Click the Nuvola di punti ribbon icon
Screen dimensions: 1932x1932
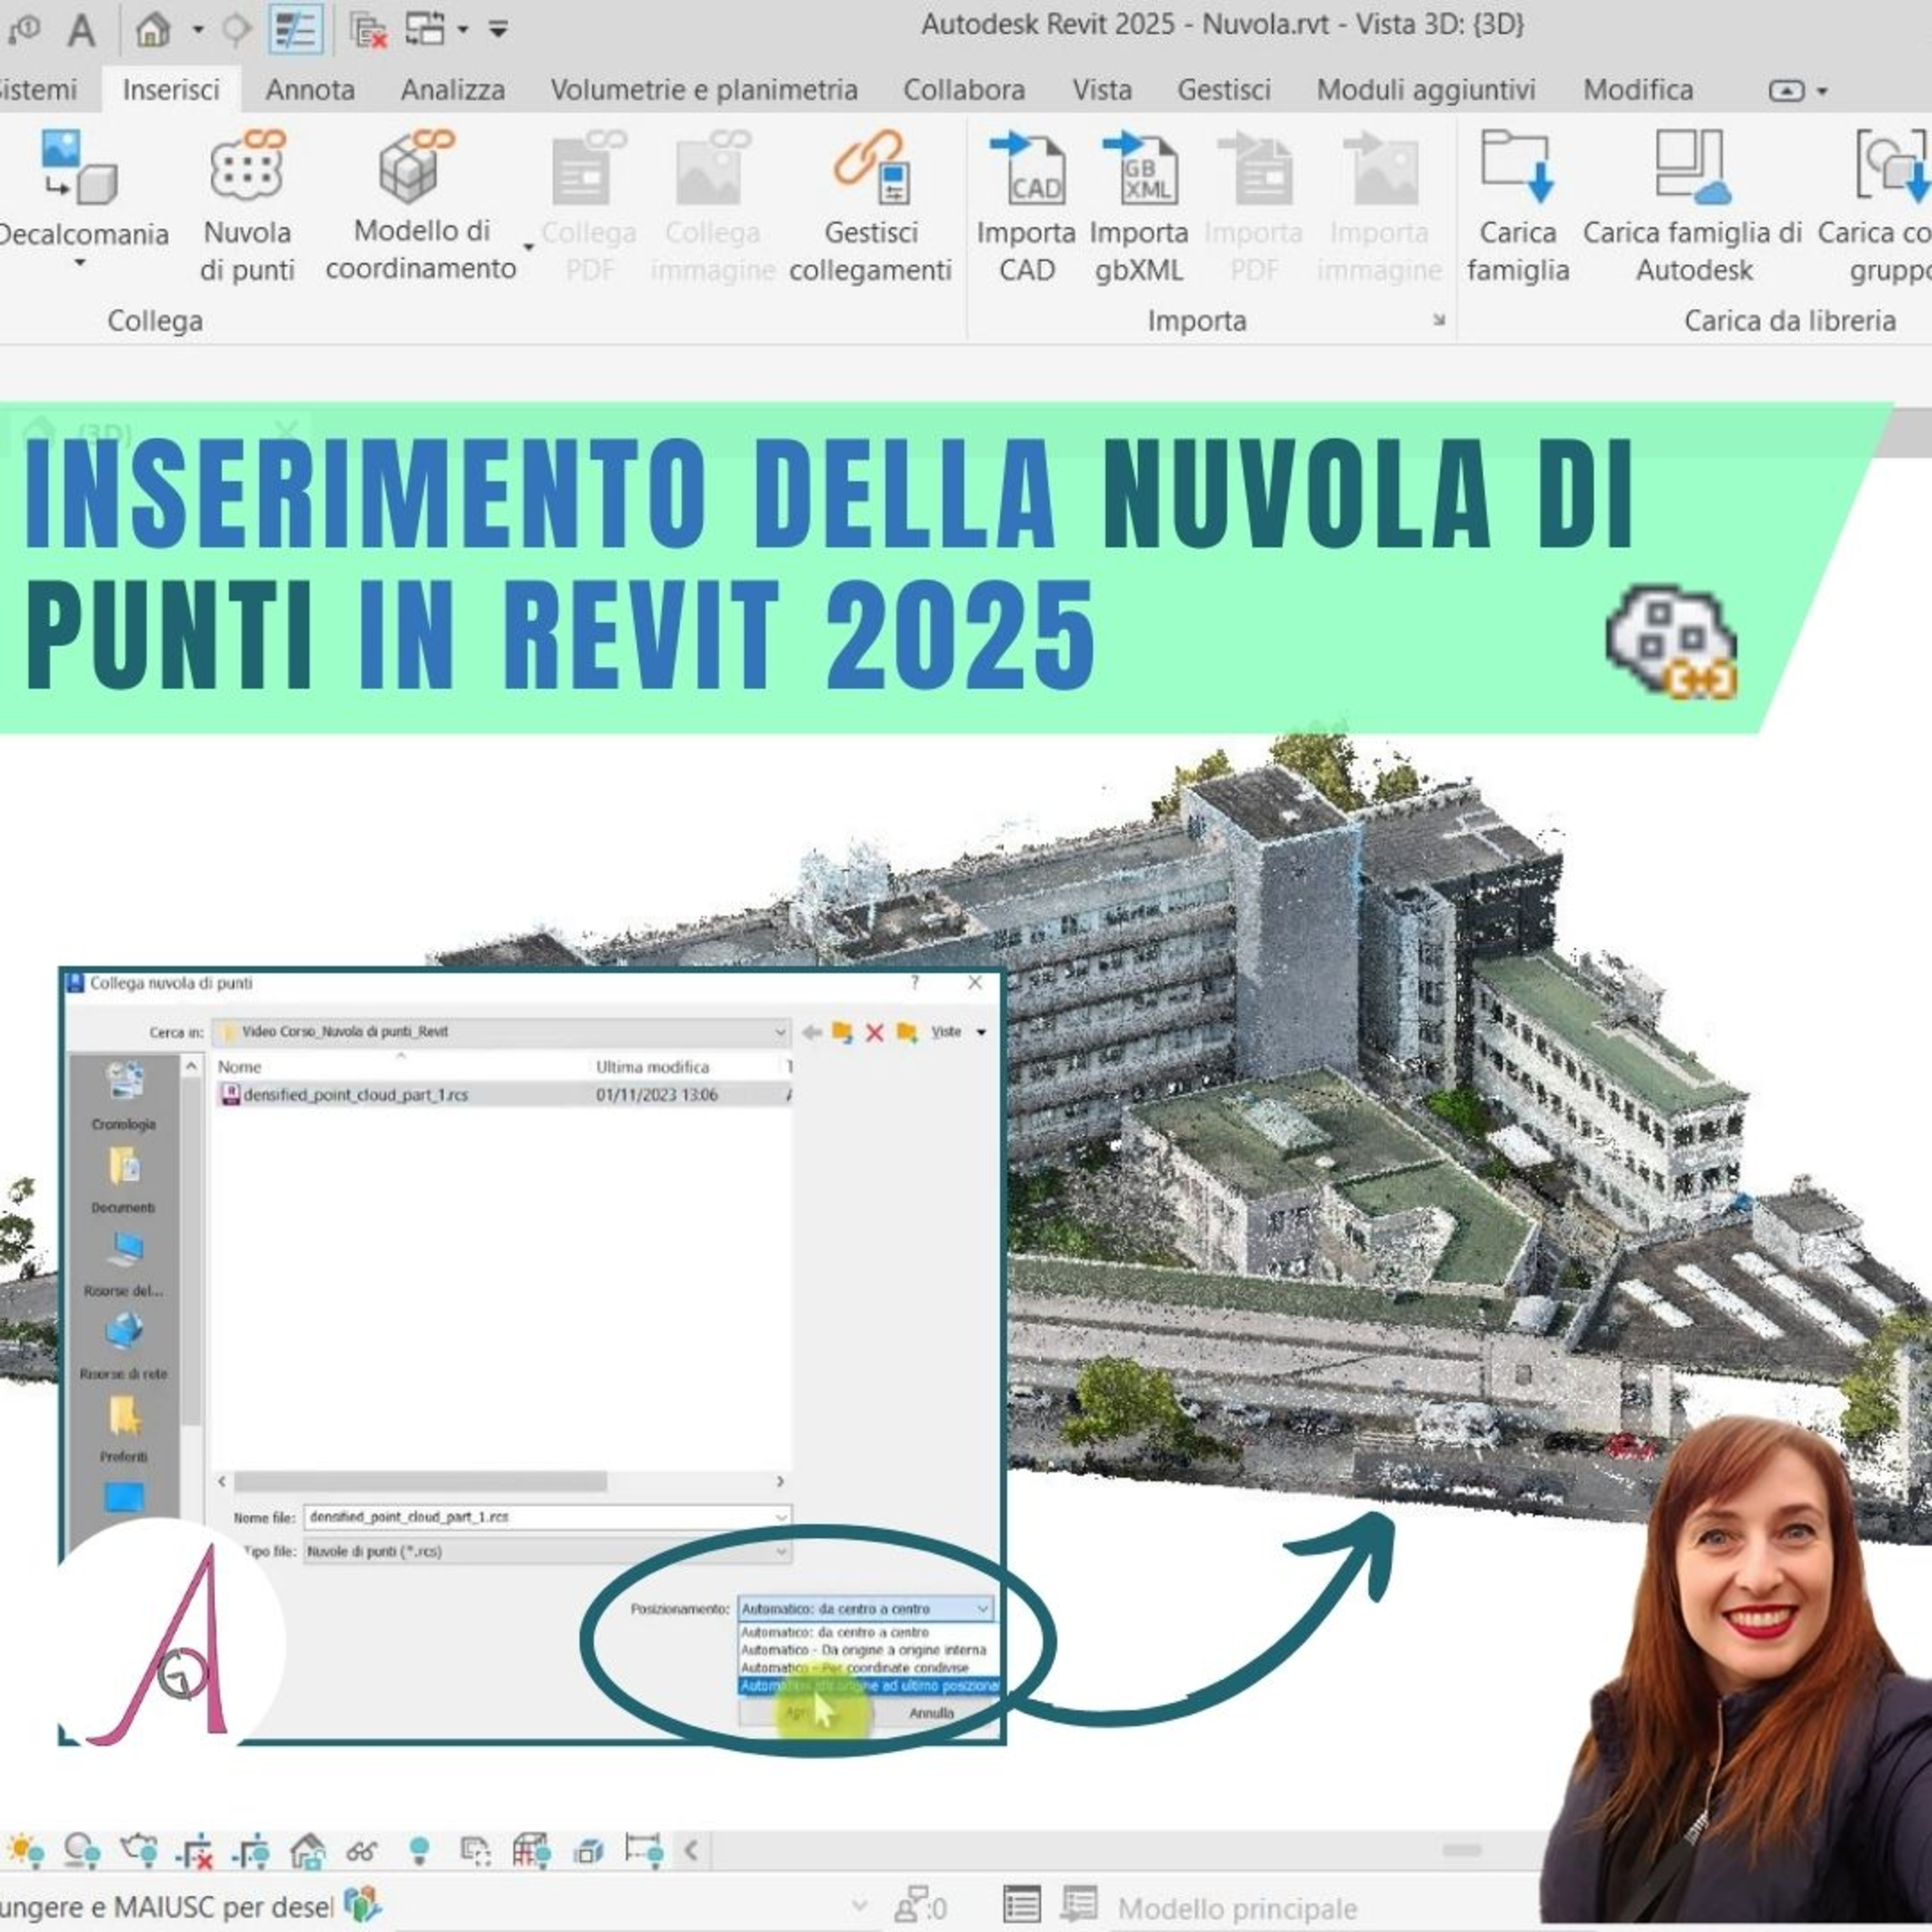coord(247,167)
